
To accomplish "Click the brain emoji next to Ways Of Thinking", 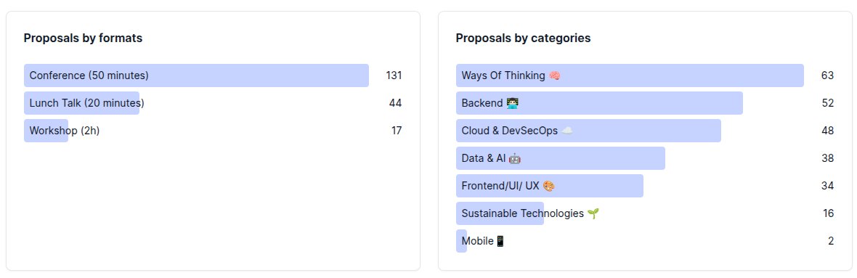I will pyautogui.click(x=554, y=75).
